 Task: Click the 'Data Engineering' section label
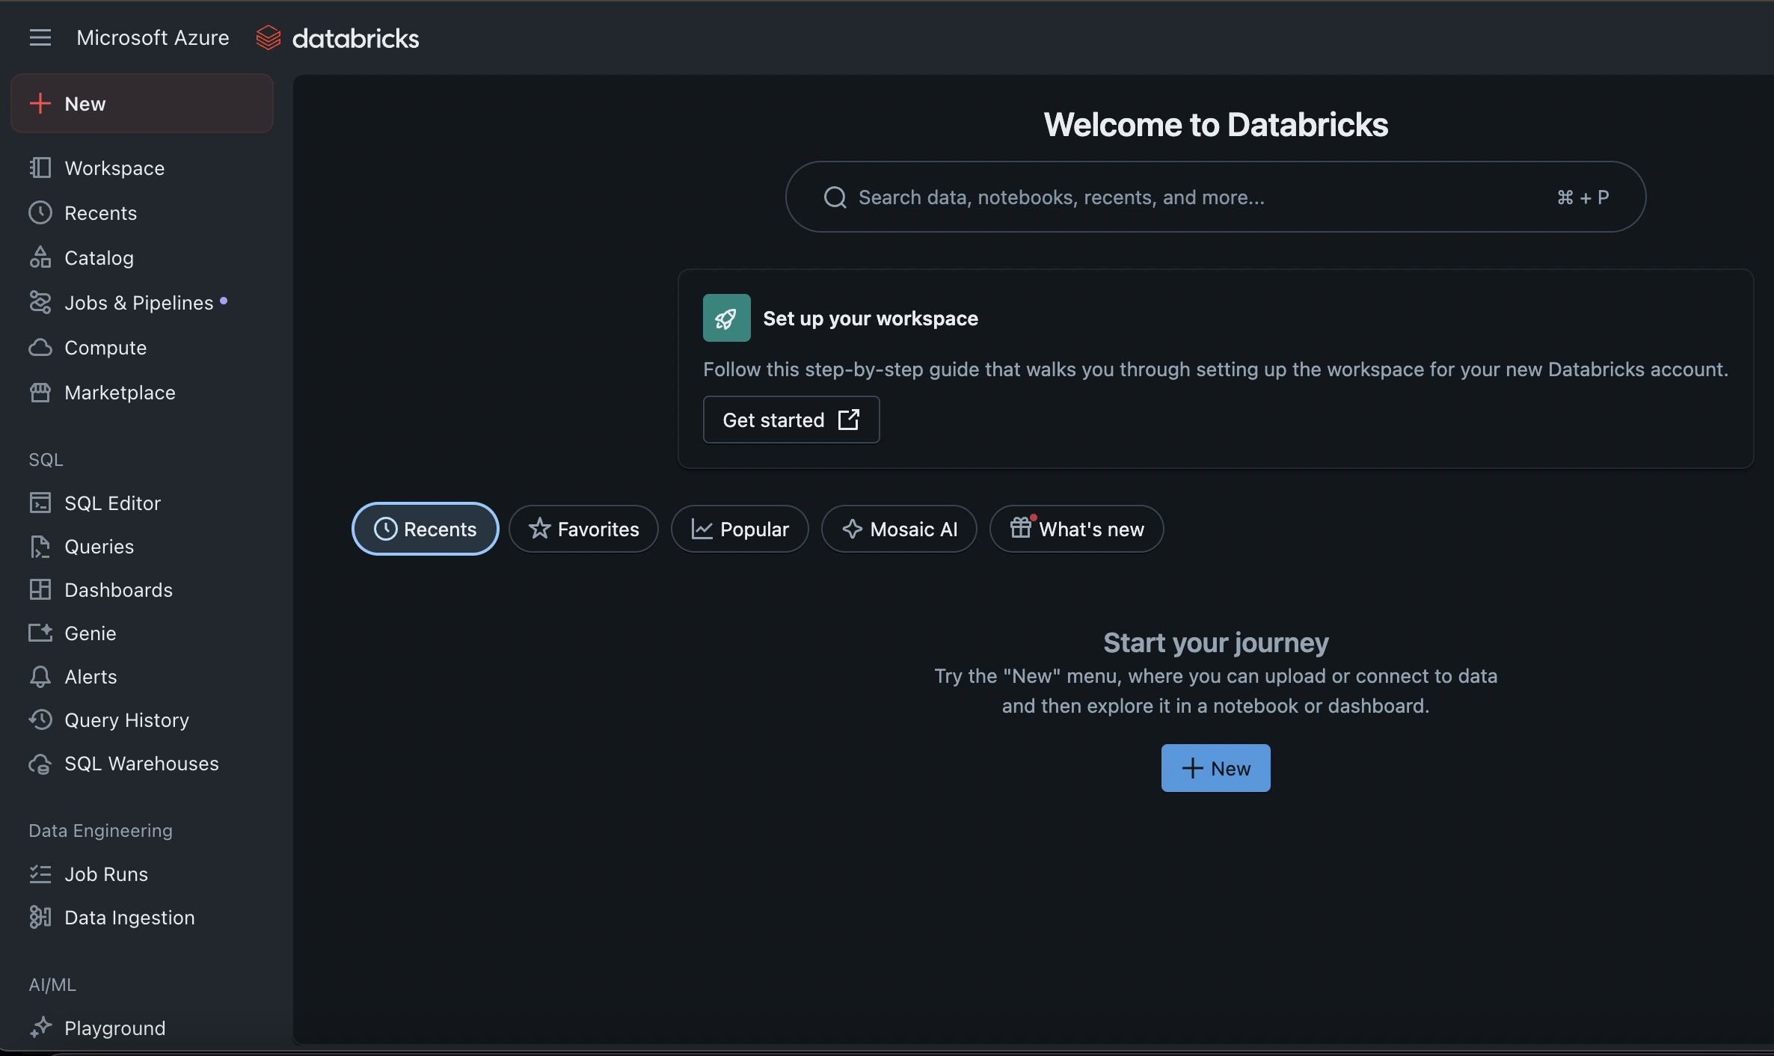(x=101, y=831)
